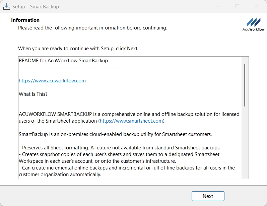Viewport: 267px width, 206px height.
Task: Click the scrollbar track below the thumb
Action: (x=245, y=144)
